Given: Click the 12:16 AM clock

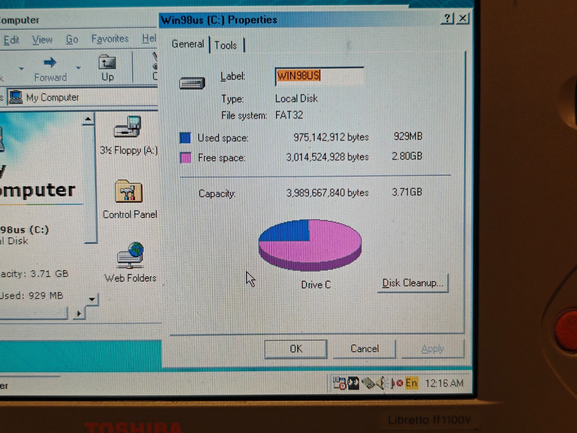Looking at the screenshot, I should pyautogui.click(x=444, y=383).
